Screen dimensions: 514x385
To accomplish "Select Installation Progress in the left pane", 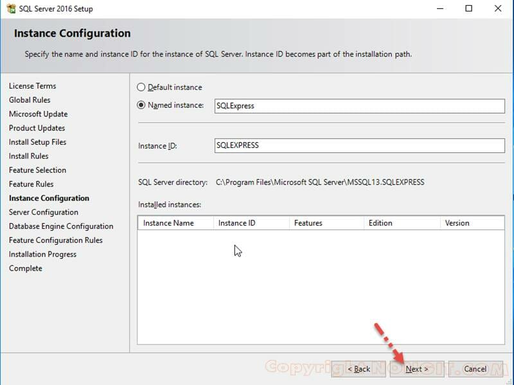I will pyautogui.click(x=42, y=254).
